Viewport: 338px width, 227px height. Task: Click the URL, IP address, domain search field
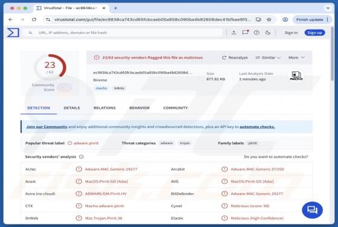[123, 33]
